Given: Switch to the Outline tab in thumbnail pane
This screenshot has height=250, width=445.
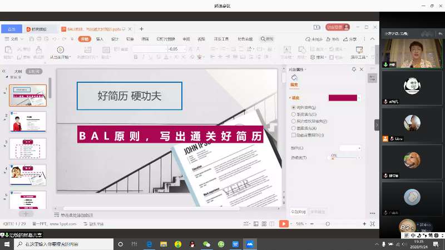Looking at the screenshot, I should (x=18, y=71).
